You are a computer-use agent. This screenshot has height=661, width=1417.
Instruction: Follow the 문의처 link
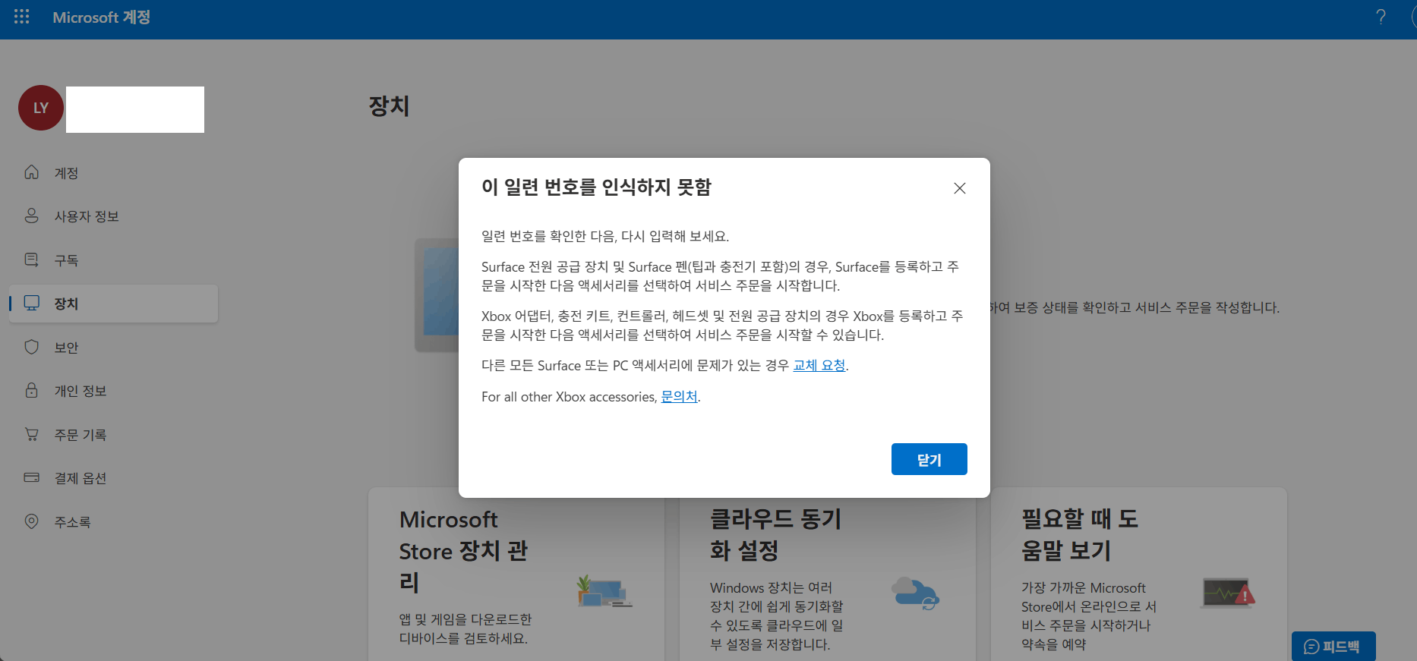679,396
